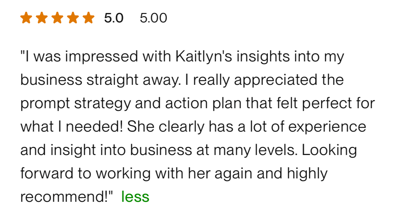The width and height of the screenshot is (396, 220).
Task: Click the first orange rating star
Action: pos(26,18)
